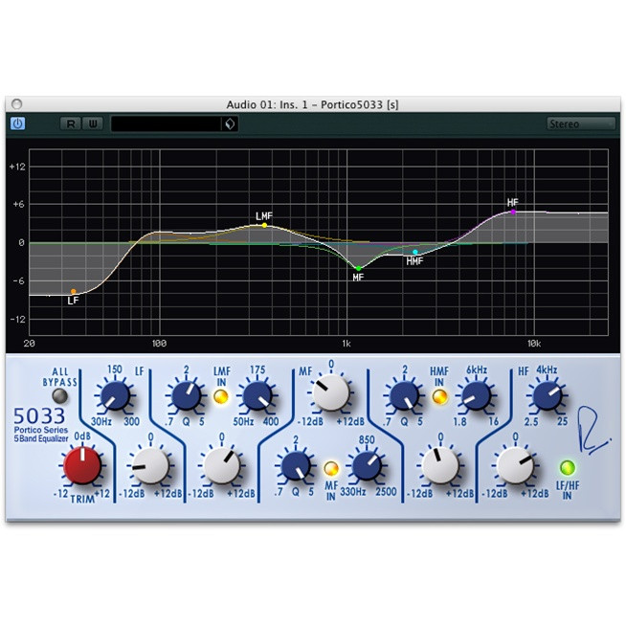Click the '5 Band Equalizer' label
Screen dimensions: 626x626
click(41, 438)
